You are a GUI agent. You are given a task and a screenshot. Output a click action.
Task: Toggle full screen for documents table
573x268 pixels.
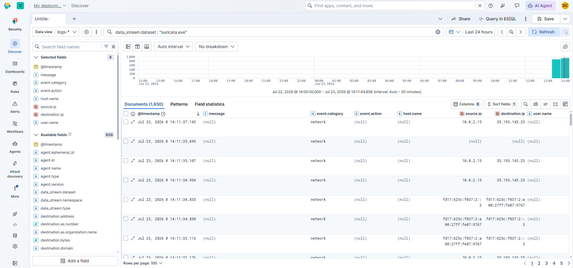(555, 104)
